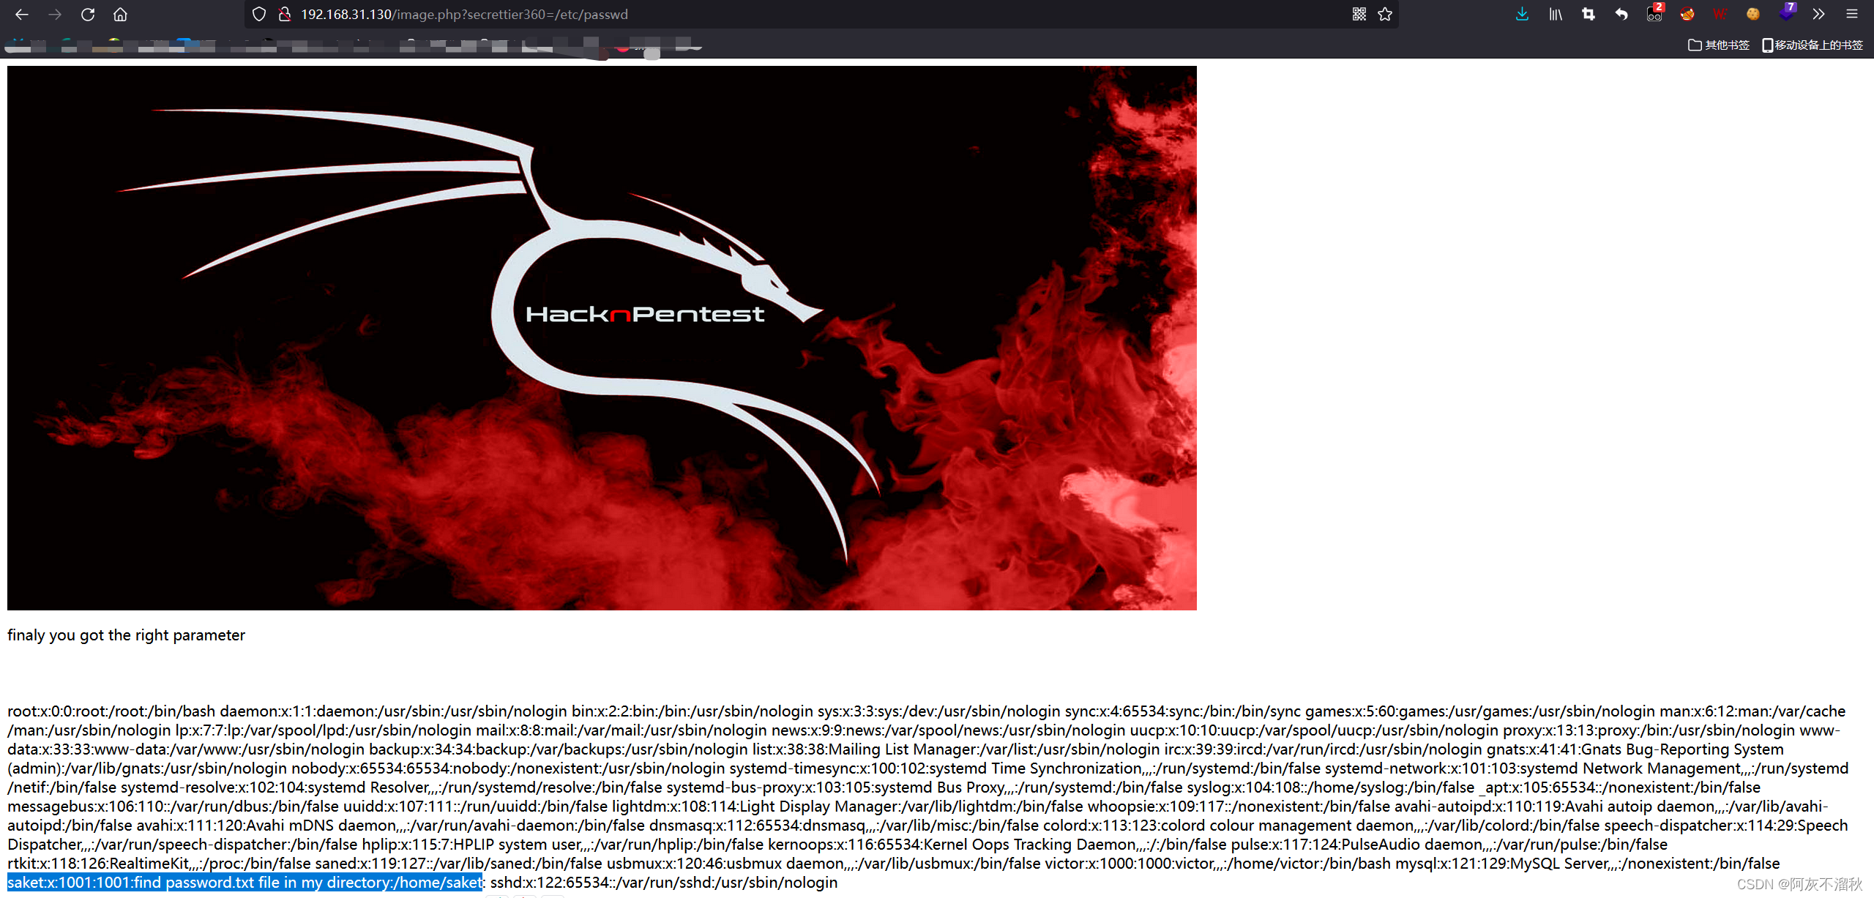Image resolution: width=1874 pixels, height=898 pixels.
Task: Open tracking protection shield info
Action: point(259,15)
